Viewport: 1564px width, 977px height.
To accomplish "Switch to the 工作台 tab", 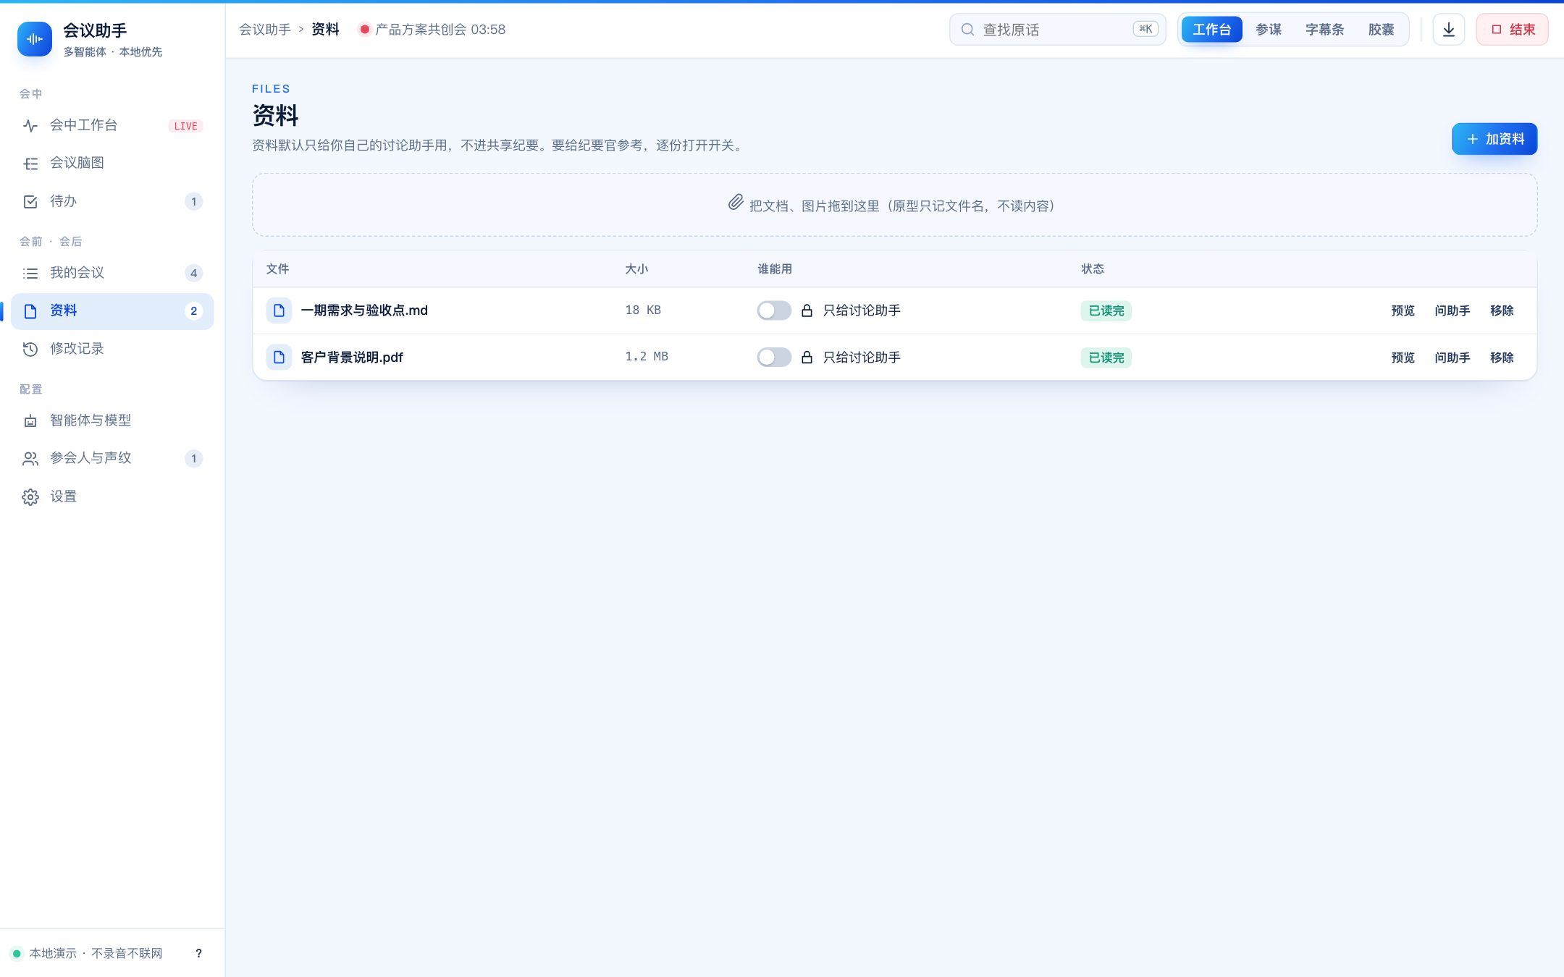I will 1211,30.
